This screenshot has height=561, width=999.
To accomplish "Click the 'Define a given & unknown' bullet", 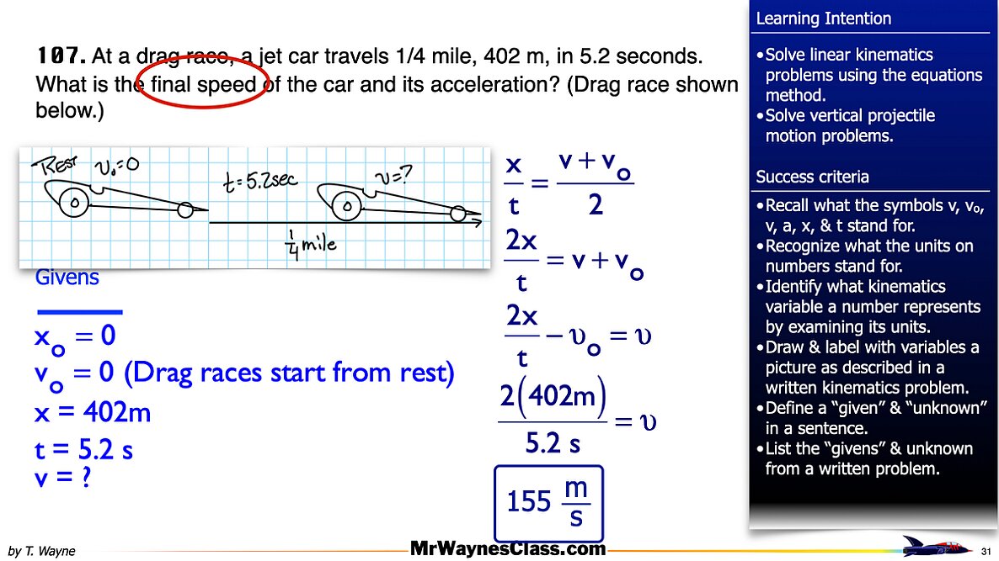I will click(x=871, y=418).
